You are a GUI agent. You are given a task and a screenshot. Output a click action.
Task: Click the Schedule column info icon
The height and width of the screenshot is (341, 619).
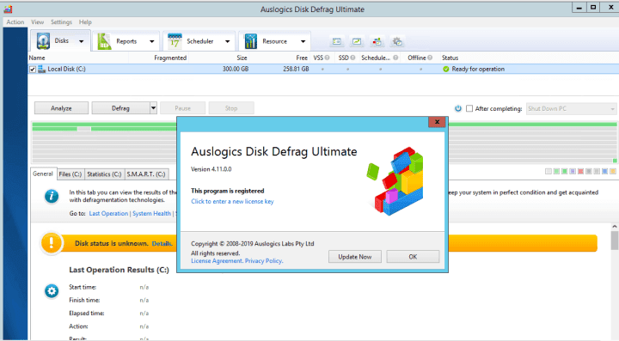pos(395,58)
